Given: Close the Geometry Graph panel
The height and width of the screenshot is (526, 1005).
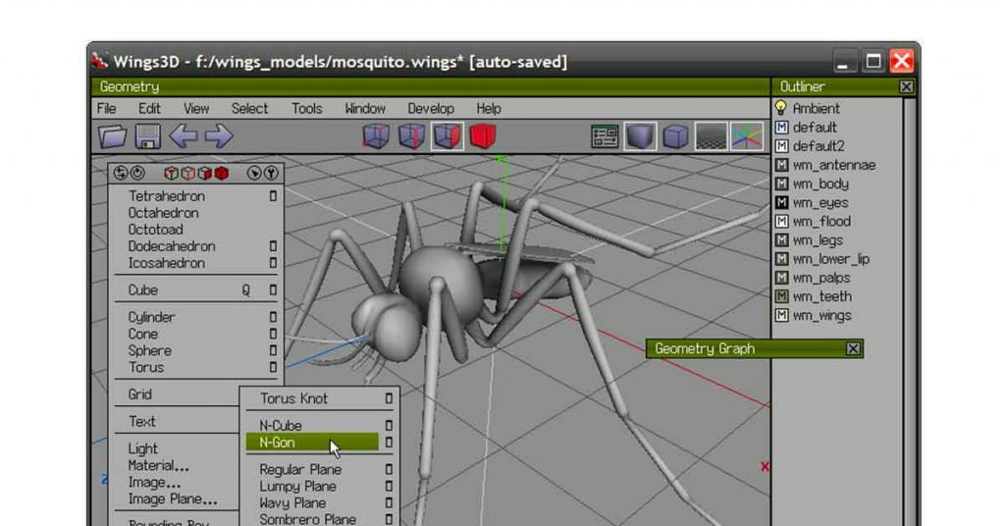Looking at the screenshot, I should click(853, 348).
